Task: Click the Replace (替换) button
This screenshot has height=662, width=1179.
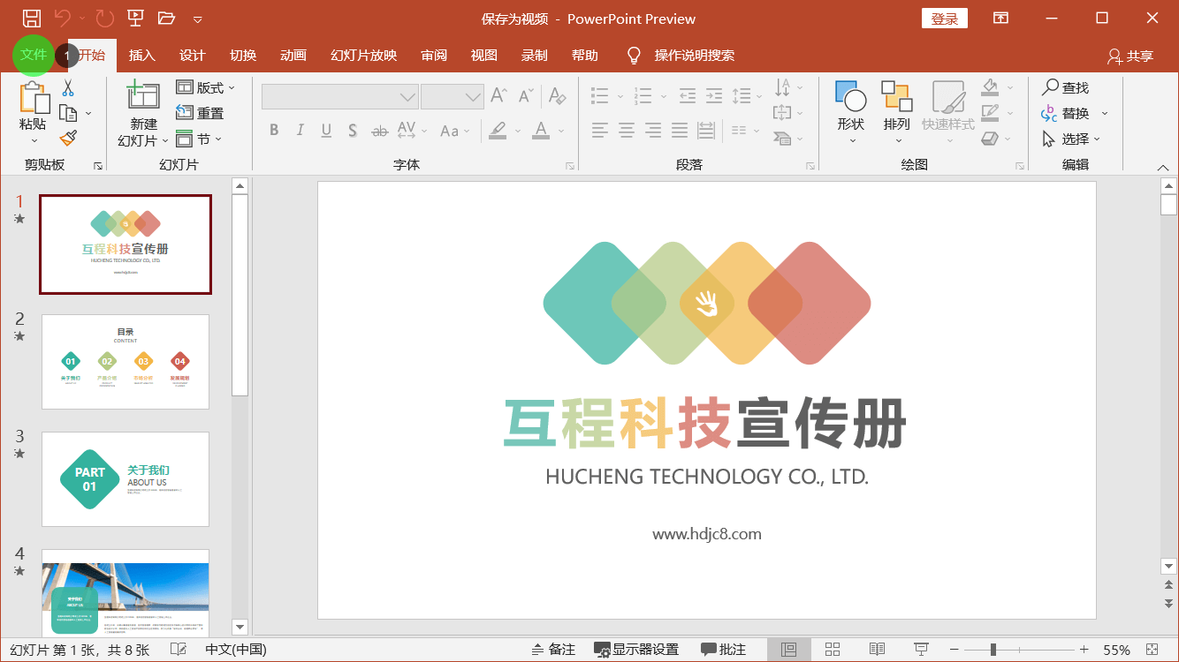Action: [1065, 113]
